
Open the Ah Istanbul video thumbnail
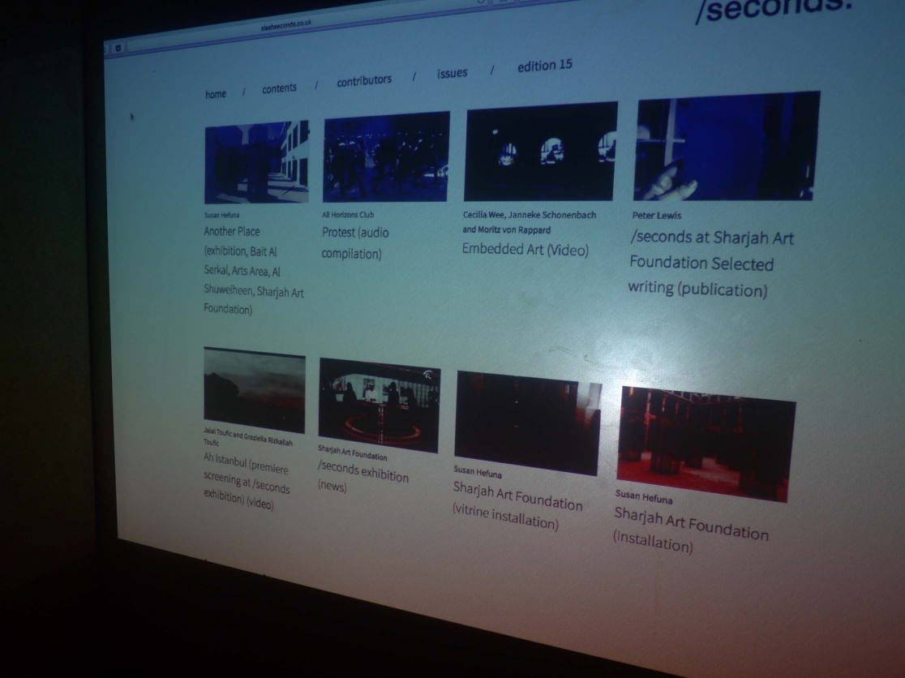point(255,390)
